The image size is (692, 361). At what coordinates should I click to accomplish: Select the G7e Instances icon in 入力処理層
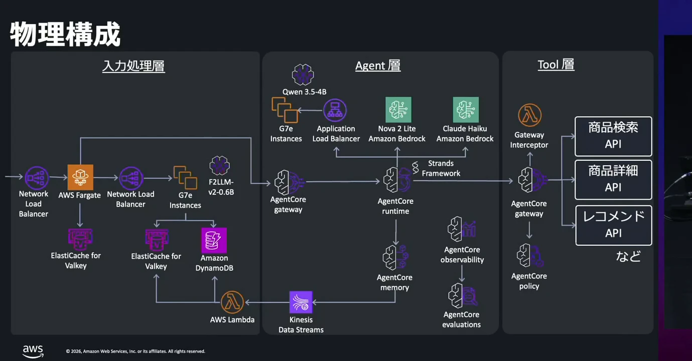click(185, 178)
